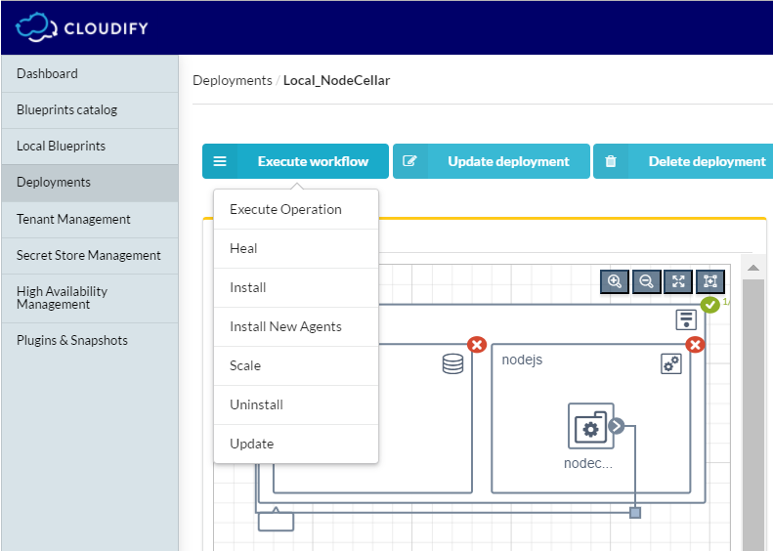Click the Delete deployment trash icon
This screenshot has height=551, width=773.
[x=611, y=161]
